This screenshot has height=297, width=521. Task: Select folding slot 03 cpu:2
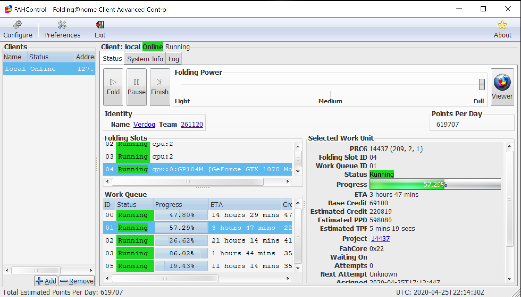click(x=198, y=156)
